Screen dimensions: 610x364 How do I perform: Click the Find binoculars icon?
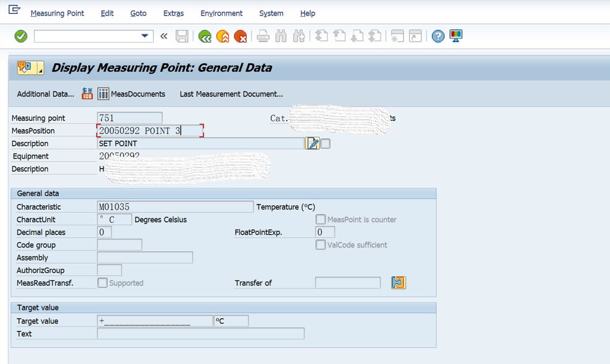tap(281, 36)
